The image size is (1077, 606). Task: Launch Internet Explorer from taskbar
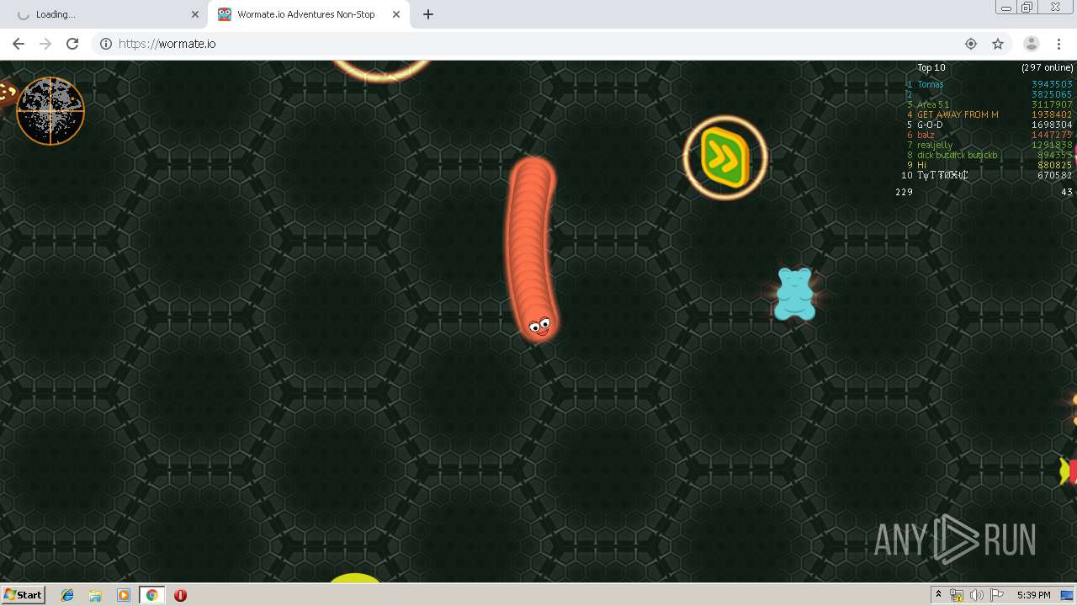pyautogui.click(x=67, y=595)
